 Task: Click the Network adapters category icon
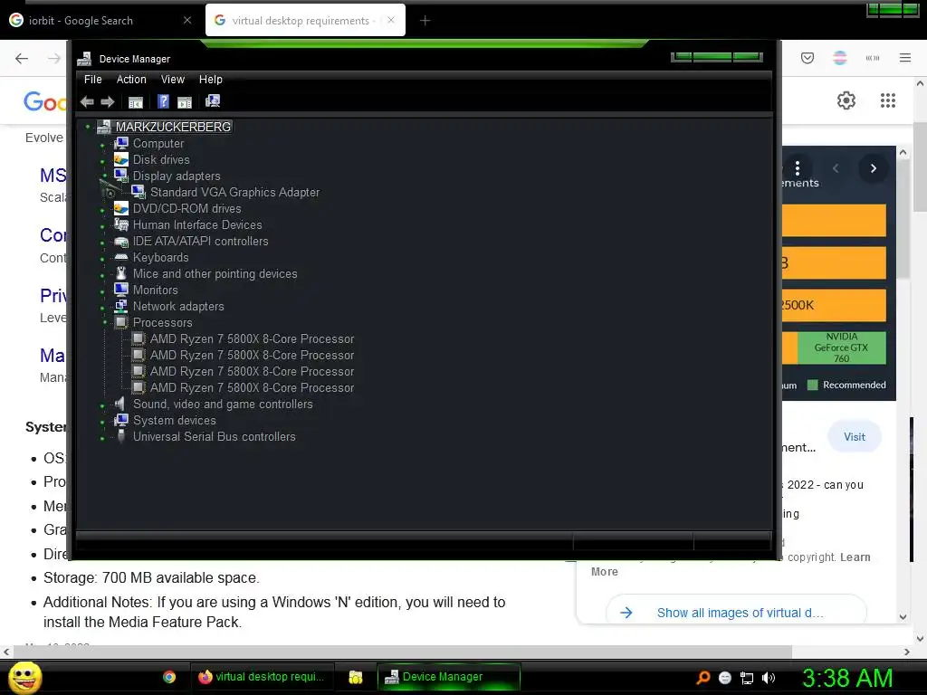(121, 306)
